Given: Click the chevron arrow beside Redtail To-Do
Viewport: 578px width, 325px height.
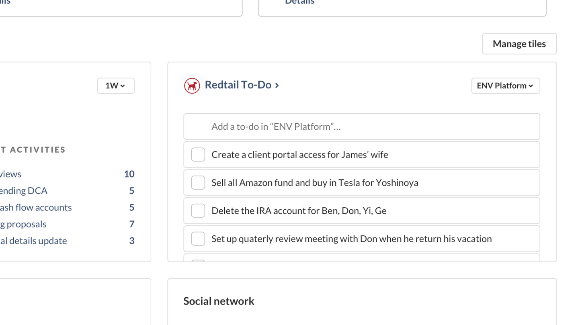Looking at the screenshot, I should [277, 85].
